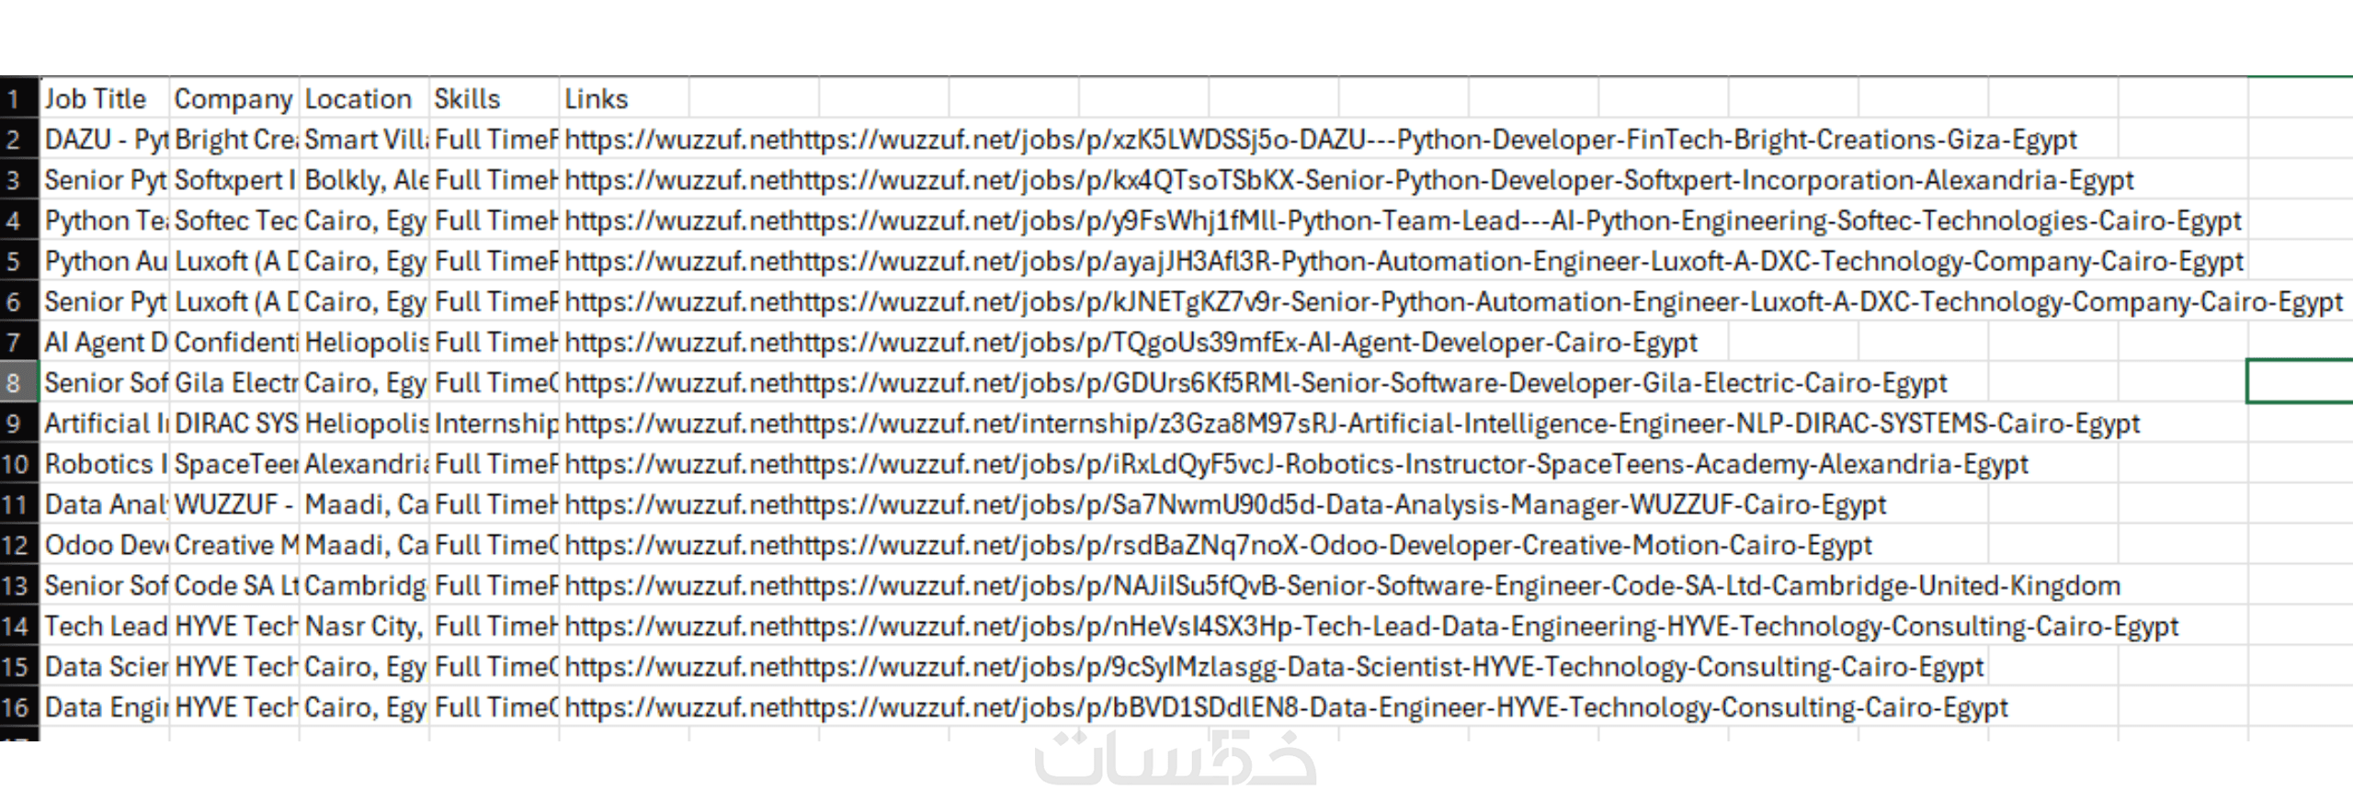Select the row 1 header number
2353x802 pixels.
[x=16, y=99]
